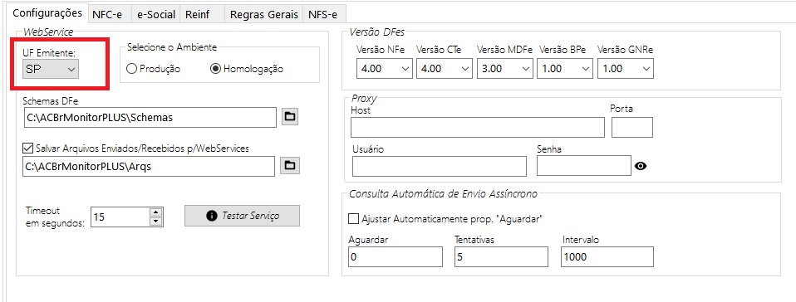Click the Tentativas value field

click(501, 257)
